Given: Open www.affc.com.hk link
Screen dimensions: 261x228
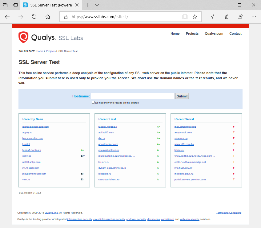Looking at the screenshot, I should point(184,144).
